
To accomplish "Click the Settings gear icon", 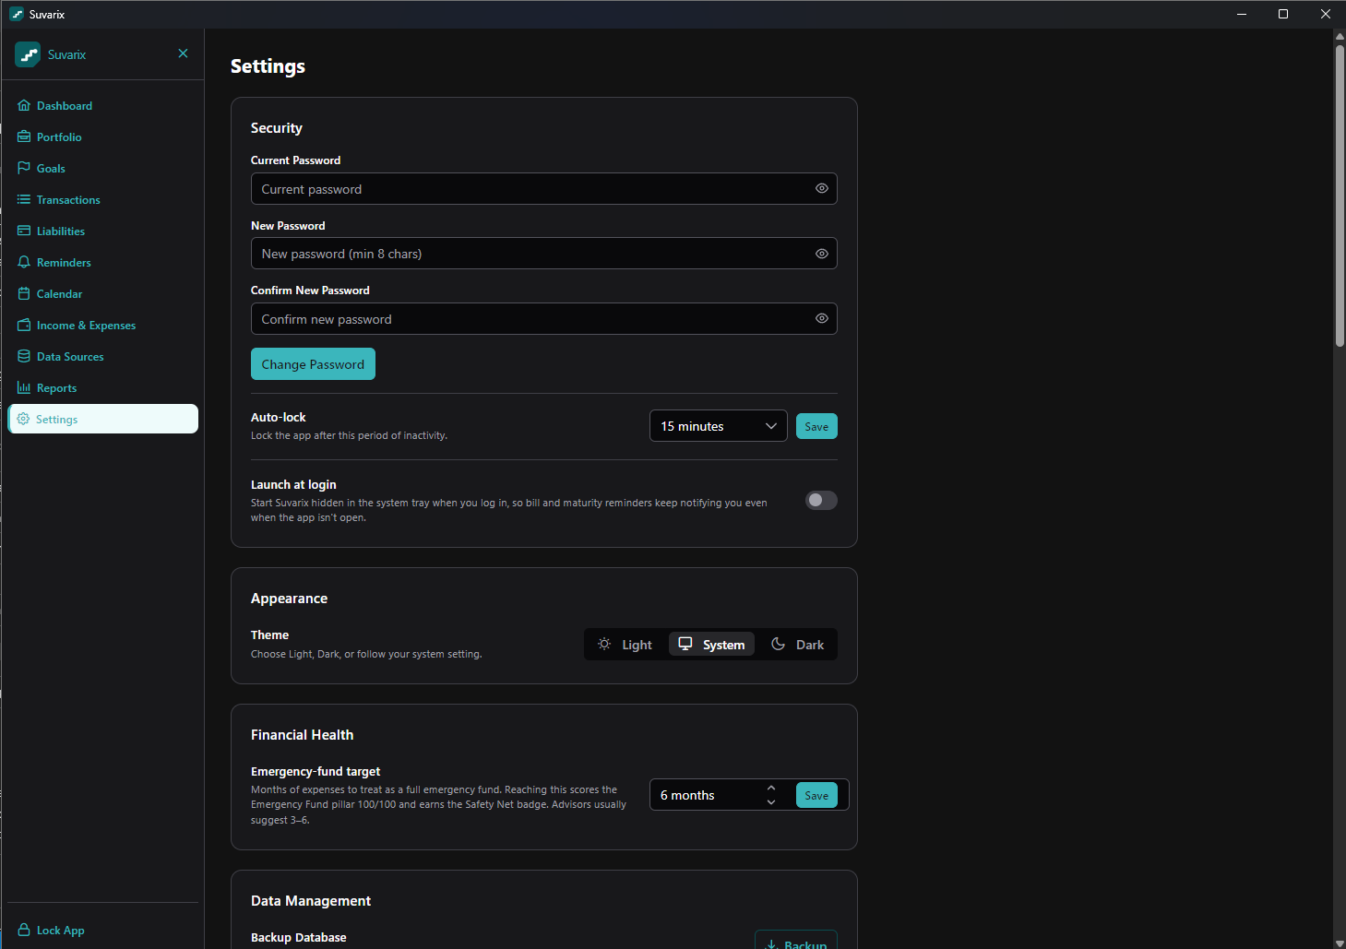I will [23, 419].
